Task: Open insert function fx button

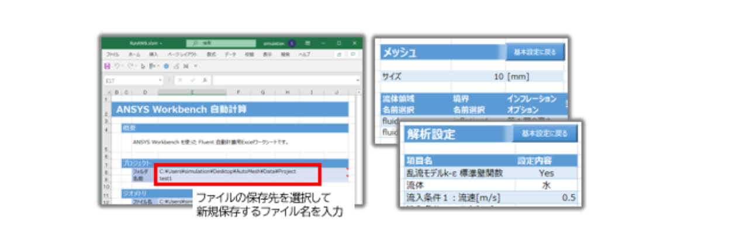Action: click(205, 80)
